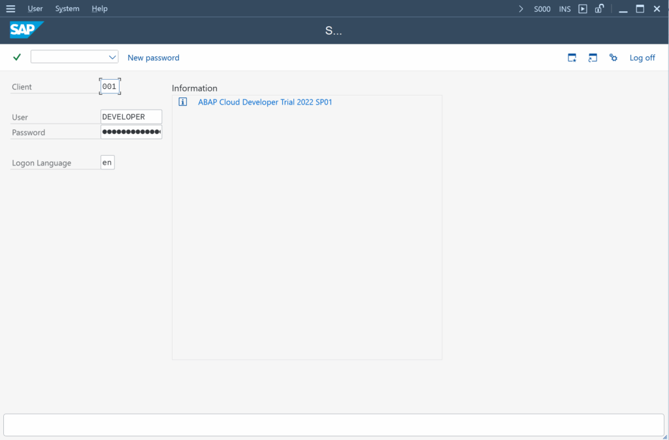Click the 'Information' heading

coord(195,88)
